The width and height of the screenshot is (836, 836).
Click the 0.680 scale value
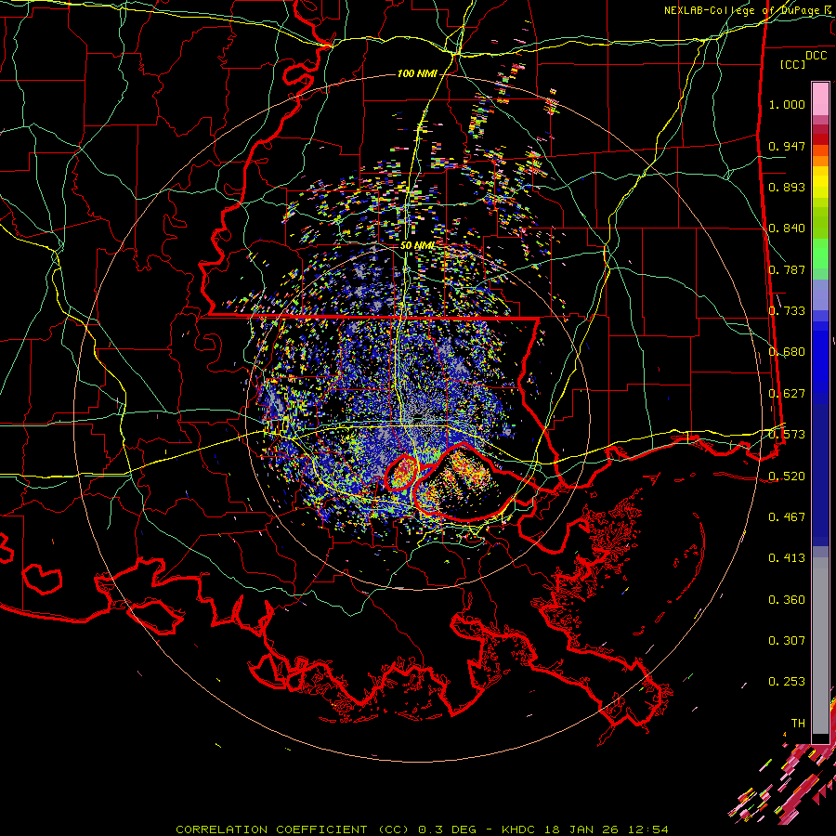tap(787, 352)
